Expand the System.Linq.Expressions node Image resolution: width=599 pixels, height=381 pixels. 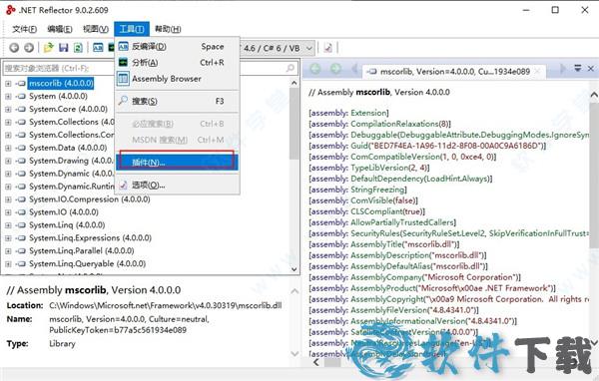click(x=8, y=238)
